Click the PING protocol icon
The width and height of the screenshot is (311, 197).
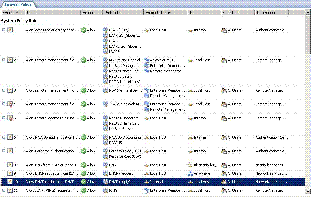[x=105, y=190]
